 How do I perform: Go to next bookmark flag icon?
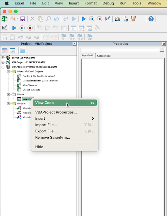point(72,37)
